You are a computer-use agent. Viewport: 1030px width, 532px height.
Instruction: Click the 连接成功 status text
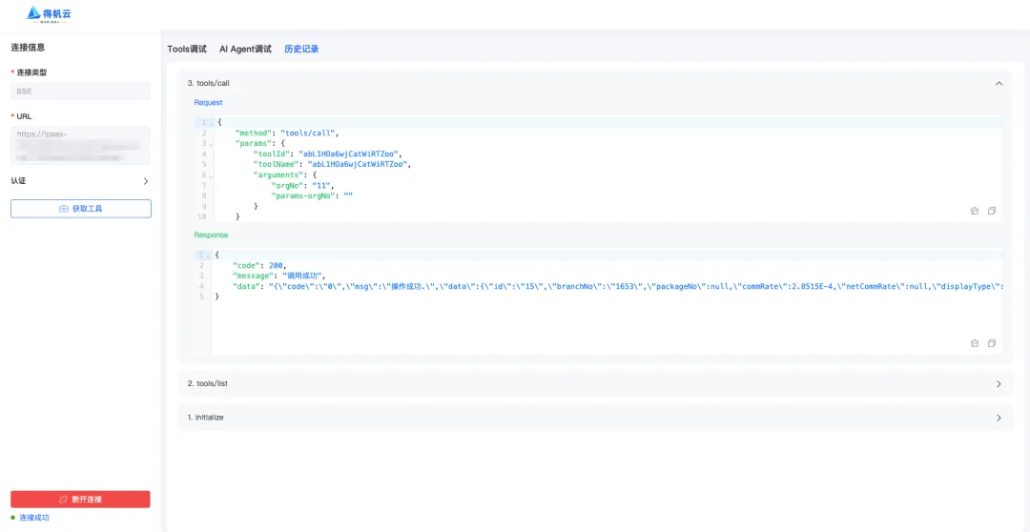[34, 518]
